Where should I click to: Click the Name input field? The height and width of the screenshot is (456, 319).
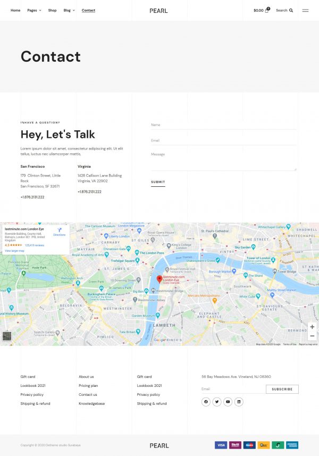click(223, 125)
